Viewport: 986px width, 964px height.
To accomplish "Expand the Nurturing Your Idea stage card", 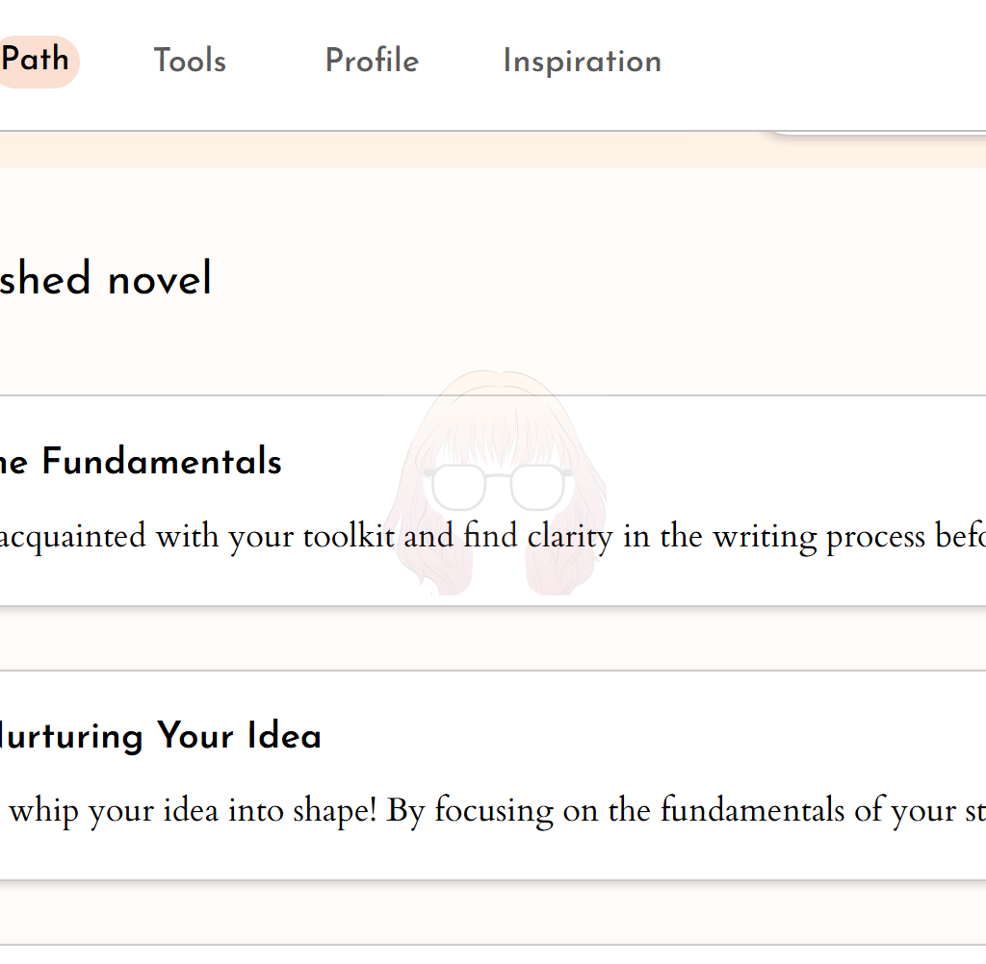I will 493,774.
